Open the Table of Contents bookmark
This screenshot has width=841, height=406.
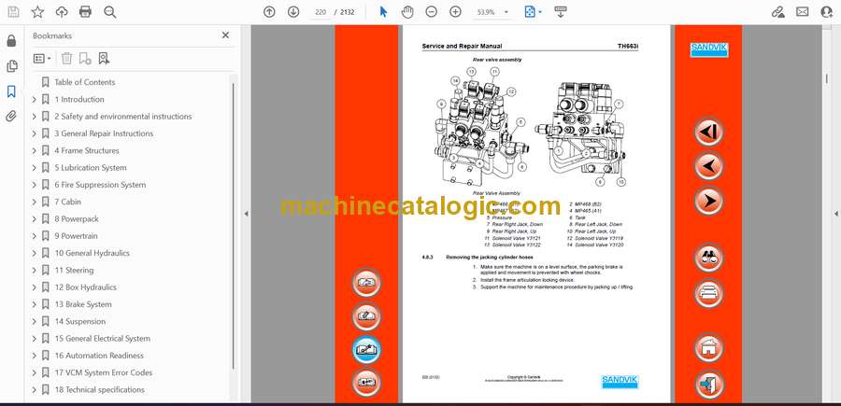click(x=85, y=82)
